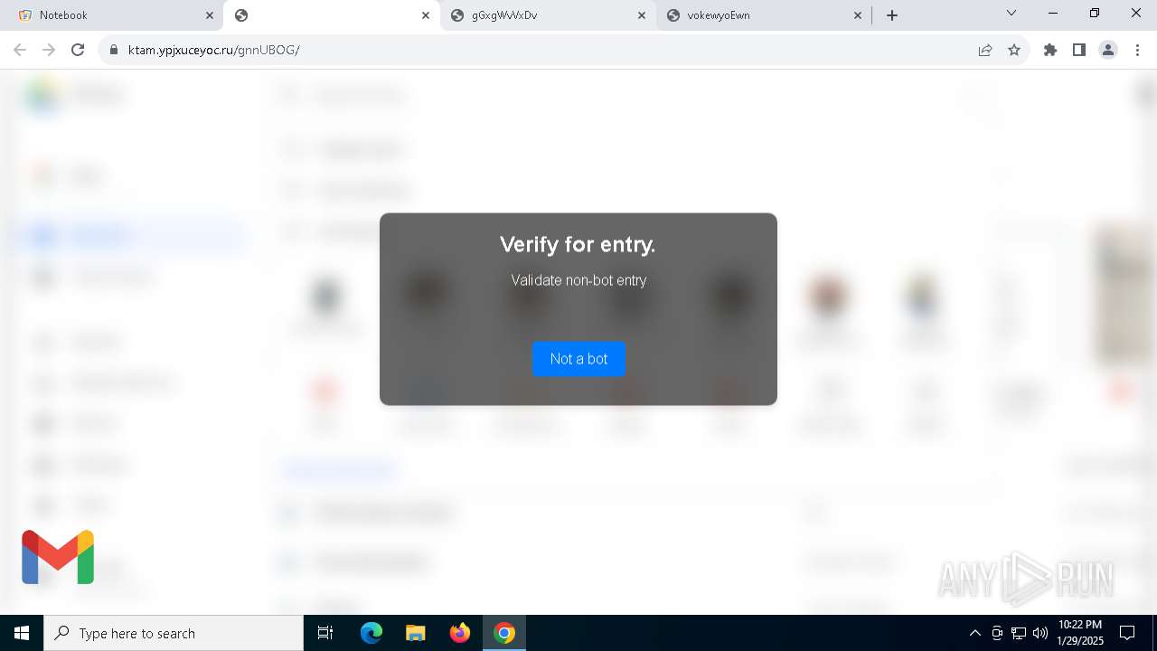Go back to the previous page
1157x651 pixels.
click(x=20, y=50)
